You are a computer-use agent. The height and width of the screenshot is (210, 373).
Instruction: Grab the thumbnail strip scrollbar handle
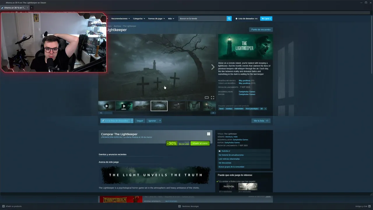[x=108, y=113]
